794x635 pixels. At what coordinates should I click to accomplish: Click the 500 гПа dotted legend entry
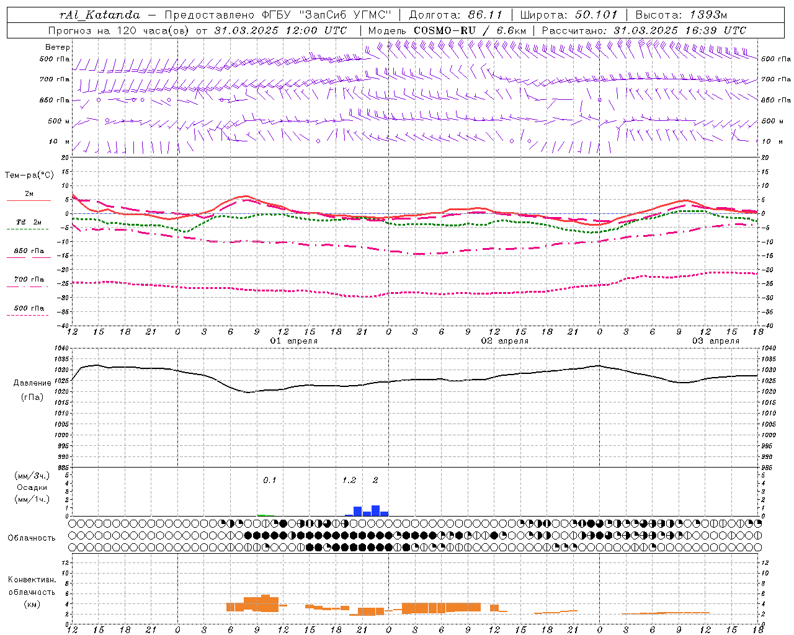click(29, 311)
